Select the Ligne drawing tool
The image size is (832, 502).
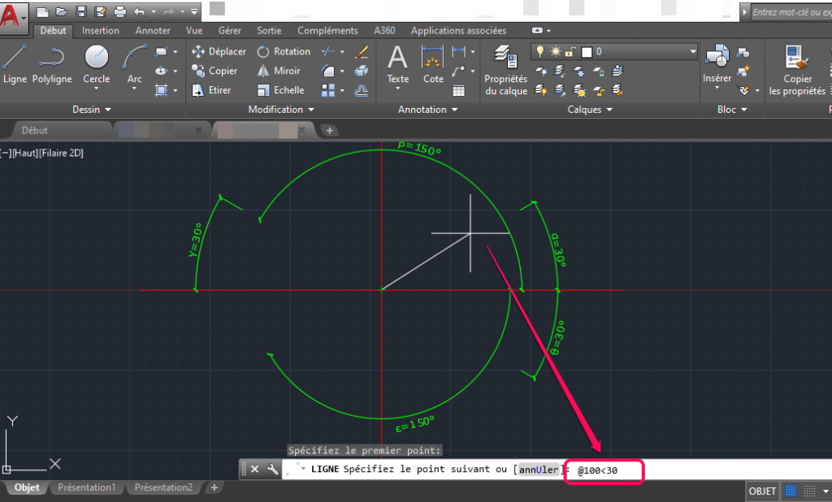click(x=15, y=64)
